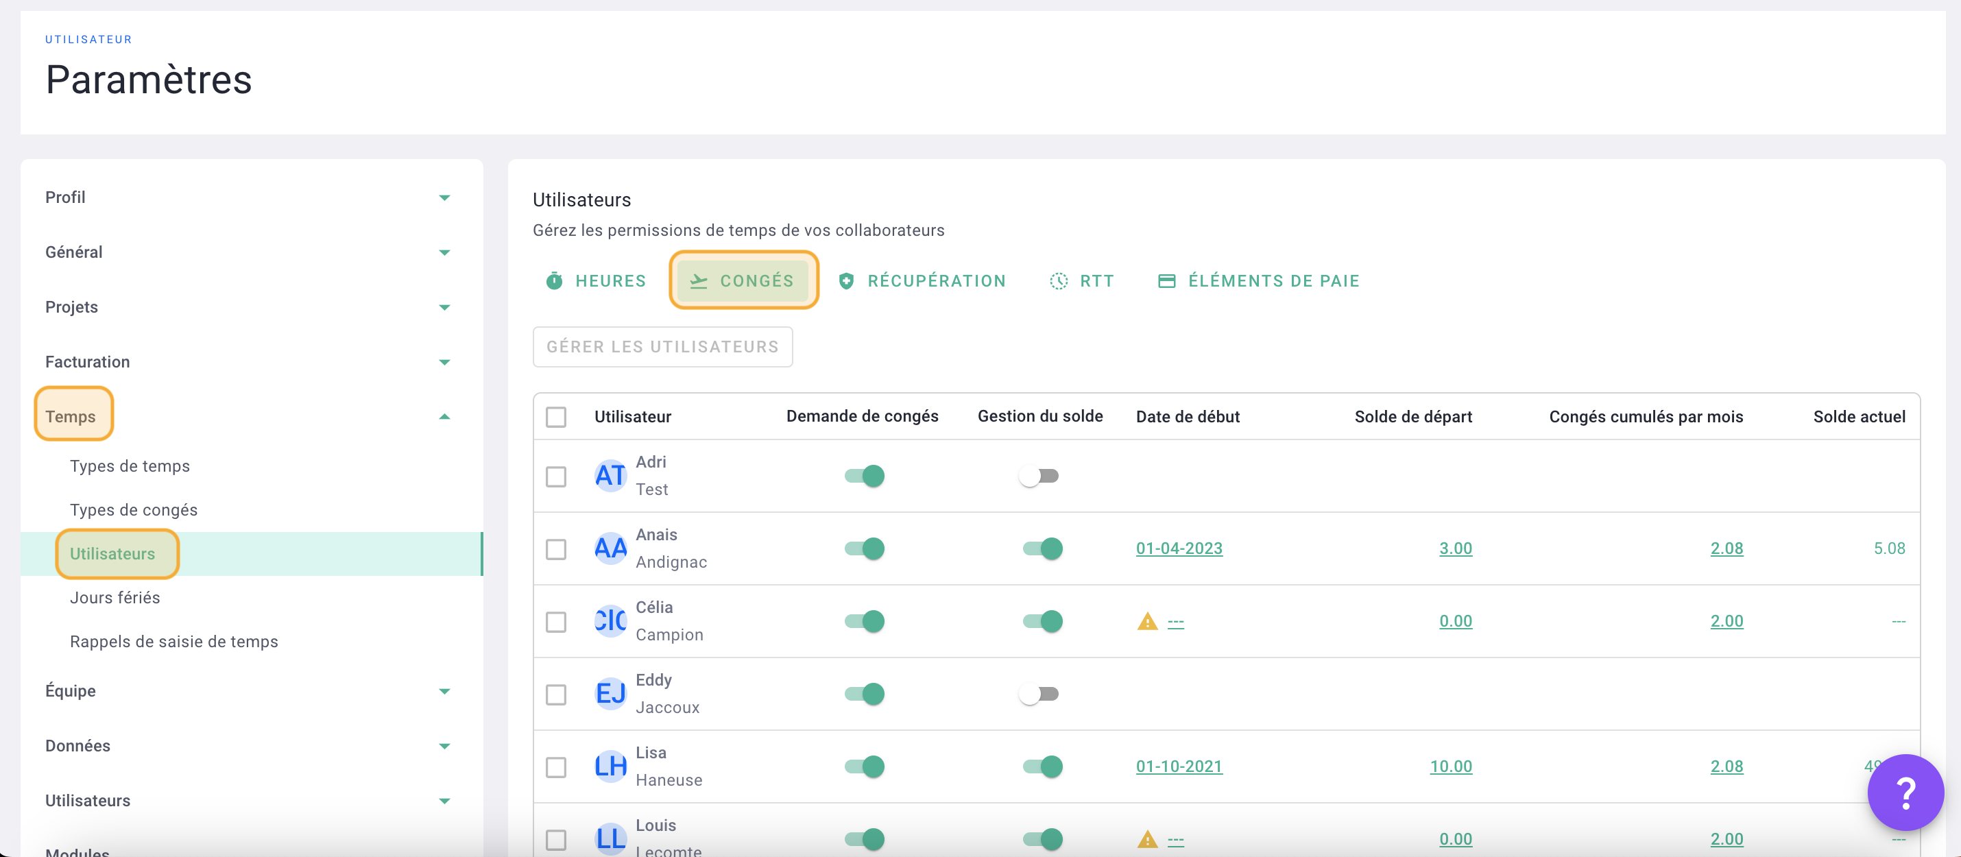Screen dimensions: 1961x857
Task: Select the Congés tab
Action: point(742,281)
